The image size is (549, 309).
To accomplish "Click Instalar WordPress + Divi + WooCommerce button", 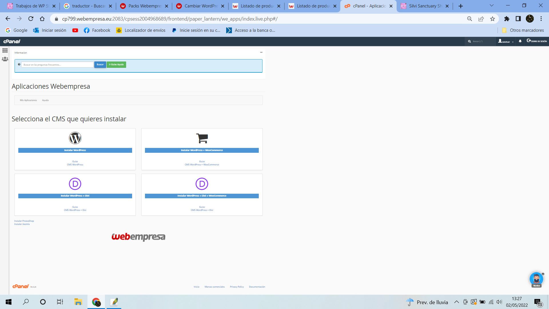I will coord(202,196).
